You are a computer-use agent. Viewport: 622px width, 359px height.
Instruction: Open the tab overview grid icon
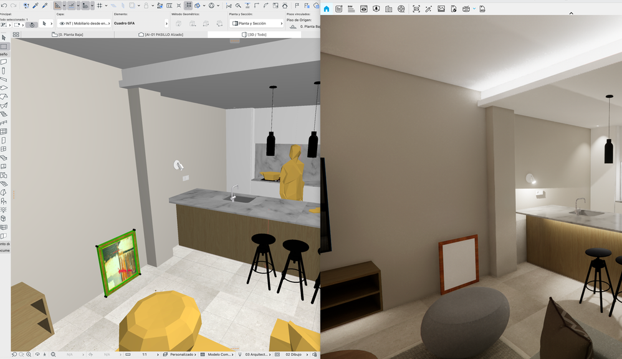tap(16, 34)
